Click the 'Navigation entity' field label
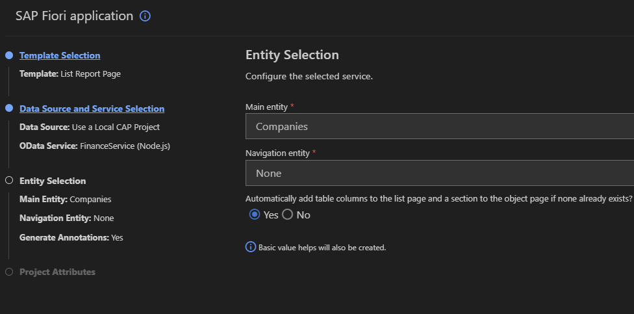The width and height of the screenshot is (634, 314). pos(277,153)
